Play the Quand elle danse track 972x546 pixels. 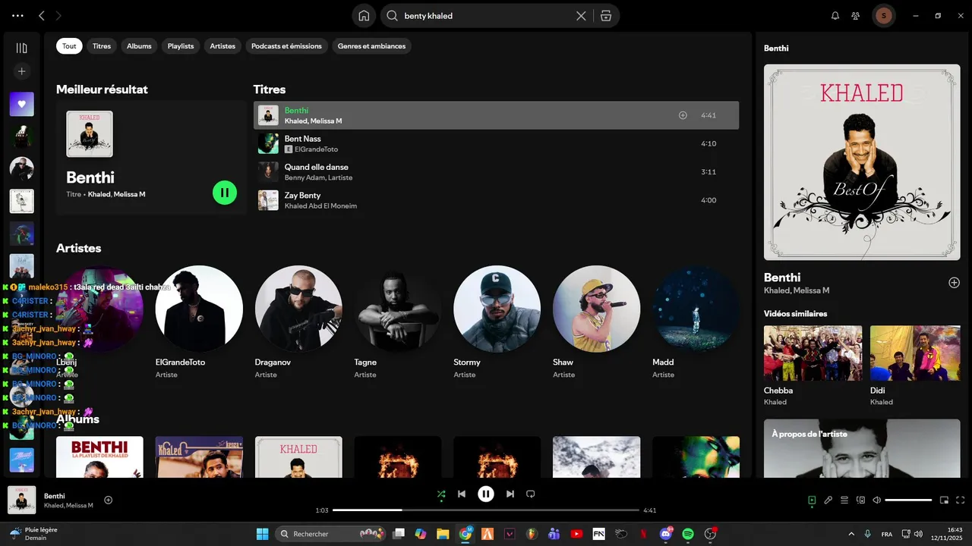pos(496,171)
